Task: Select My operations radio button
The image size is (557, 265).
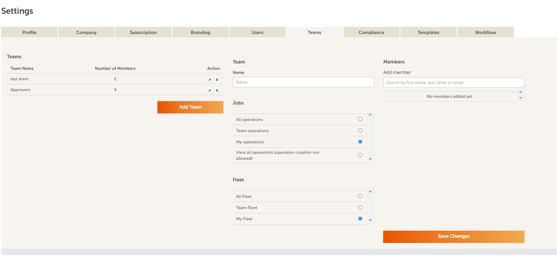Action: pyautogui.click(x=360, y=142)
